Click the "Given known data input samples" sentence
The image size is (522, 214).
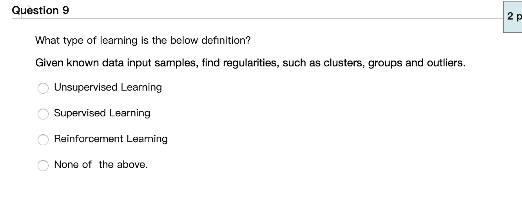click(250, 63)
